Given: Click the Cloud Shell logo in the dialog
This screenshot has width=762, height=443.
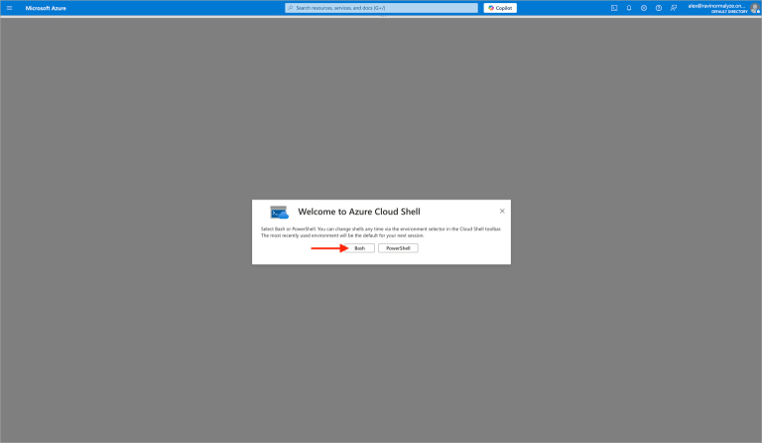Looking at the screenshot, I should 279,212.
